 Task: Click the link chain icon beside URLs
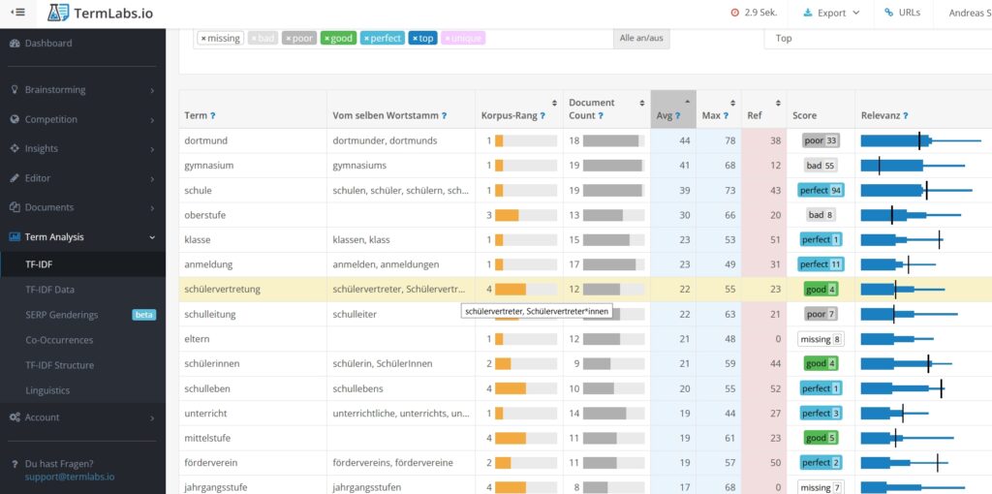(889, 12)
